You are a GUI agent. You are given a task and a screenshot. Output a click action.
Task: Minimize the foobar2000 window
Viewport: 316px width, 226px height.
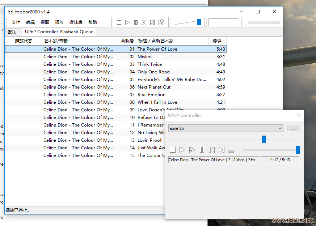tap(241, 12)
